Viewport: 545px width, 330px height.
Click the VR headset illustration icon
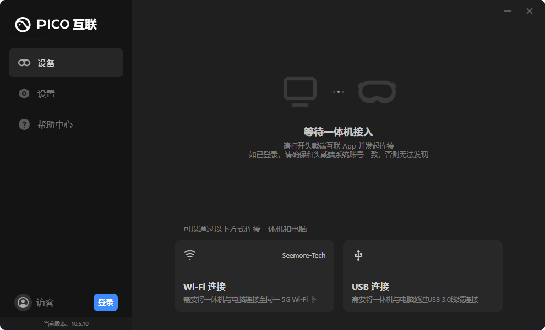(x=377, y=92)
